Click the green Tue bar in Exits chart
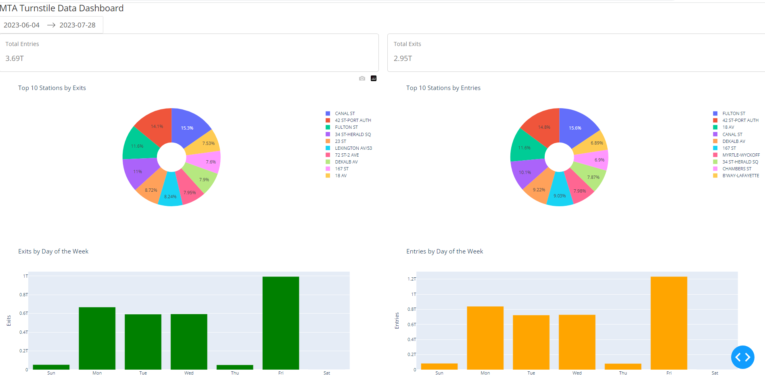 click(143, 342)
